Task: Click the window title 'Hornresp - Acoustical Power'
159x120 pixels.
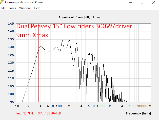Action: point(24,2)
